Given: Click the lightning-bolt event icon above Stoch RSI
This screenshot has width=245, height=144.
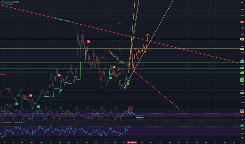Looking at the screenshot, I should 130,107.
